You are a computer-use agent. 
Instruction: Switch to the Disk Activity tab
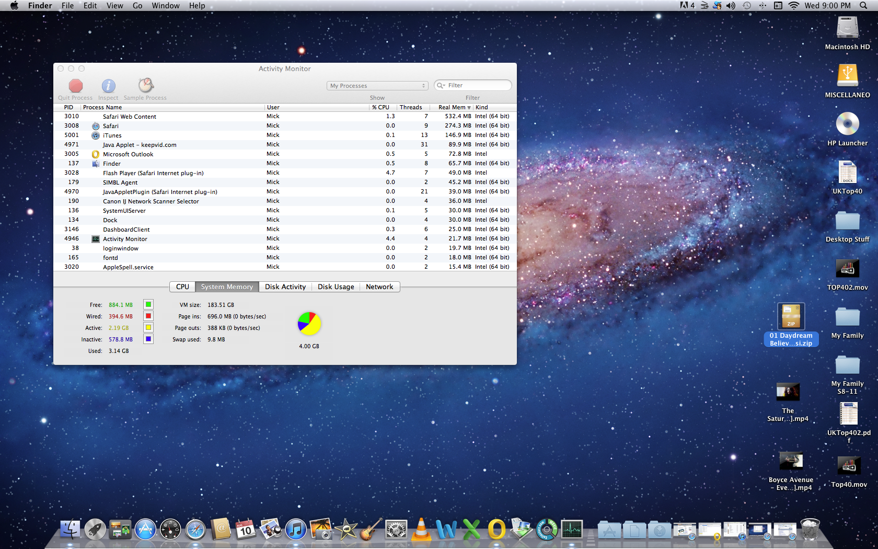[285, 287]
